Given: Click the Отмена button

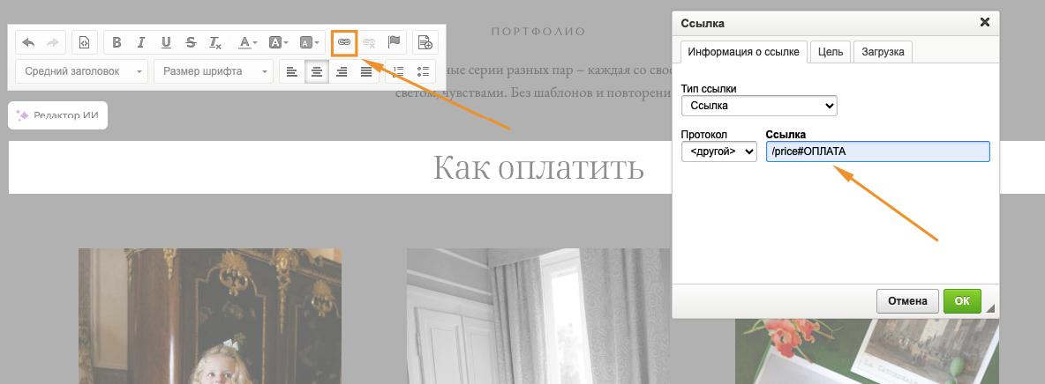Looking at the screenshot, I should coord(907,300).
